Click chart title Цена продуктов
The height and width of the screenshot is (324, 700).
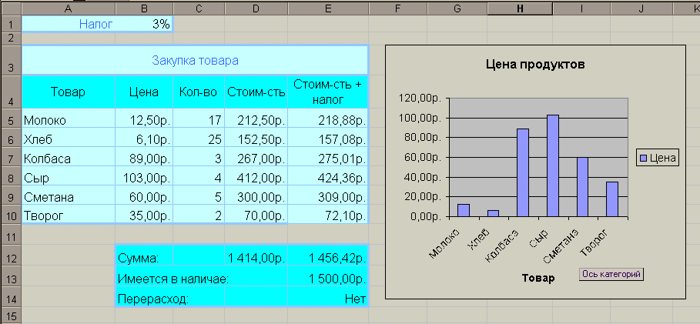(x=535, y=65)
